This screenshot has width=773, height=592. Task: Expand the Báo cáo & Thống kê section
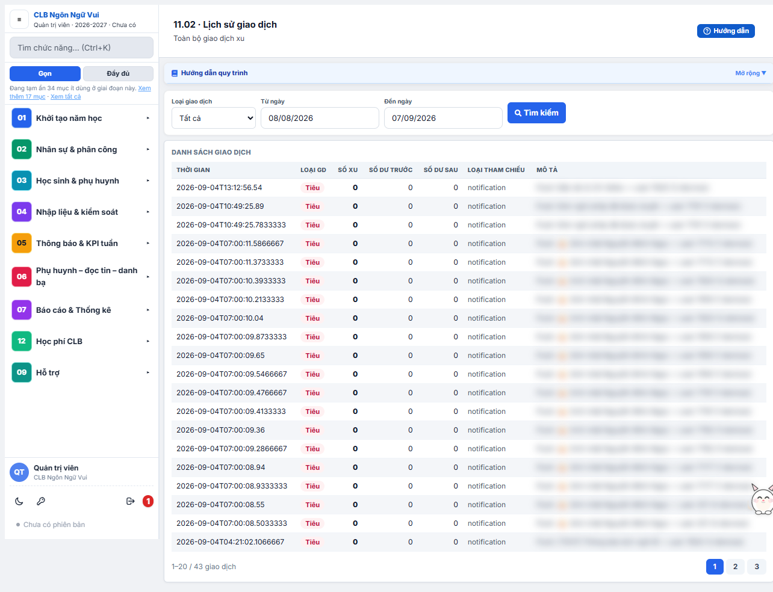81,310
